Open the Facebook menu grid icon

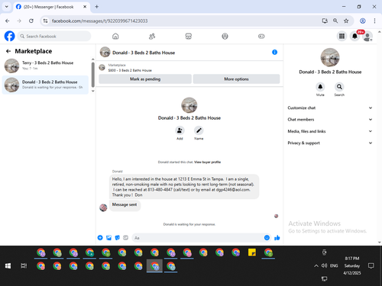click(342, 36)
